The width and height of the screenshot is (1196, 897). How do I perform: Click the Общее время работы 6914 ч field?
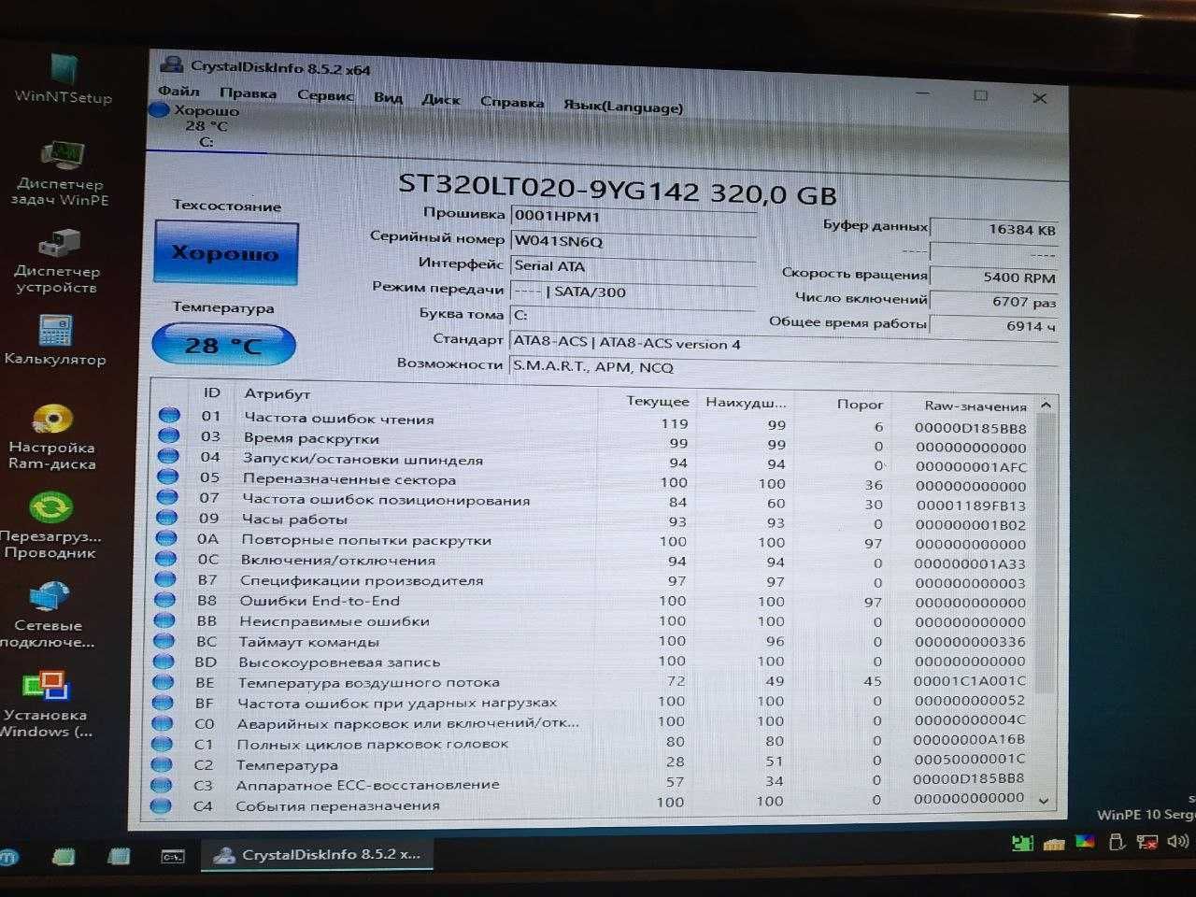(x=994, y=326)
